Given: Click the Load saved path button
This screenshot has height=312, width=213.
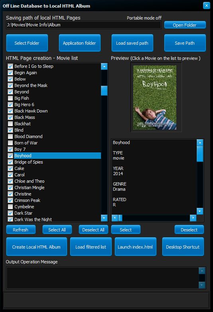Looking at the screenshot, I should point(132,43).
